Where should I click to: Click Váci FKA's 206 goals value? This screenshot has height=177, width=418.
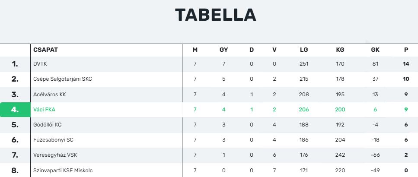pyautogui.click(x=304, y=109)
